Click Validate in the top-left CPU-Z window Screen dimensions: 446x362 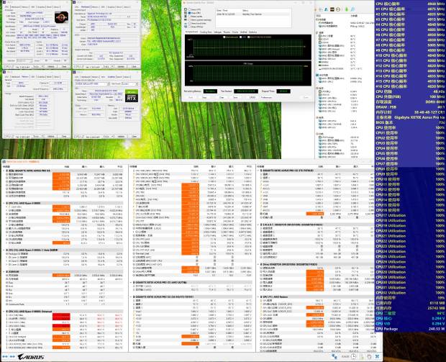[51, 67]
